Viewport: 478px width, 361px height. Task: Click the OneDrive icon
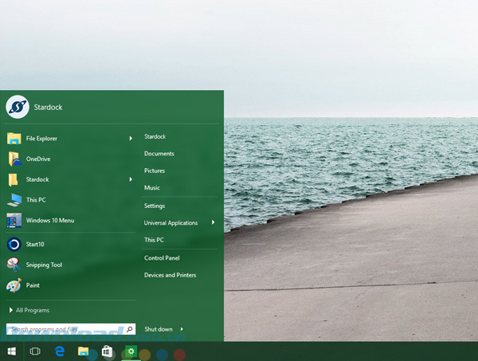tap(14, 159)
